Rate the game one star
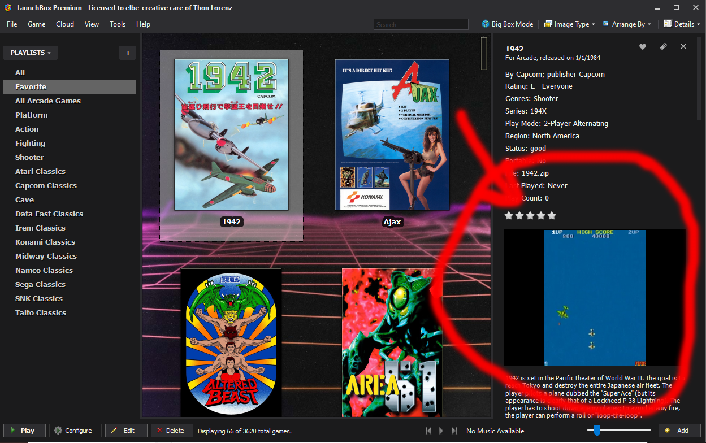 (x=509, y=215)
